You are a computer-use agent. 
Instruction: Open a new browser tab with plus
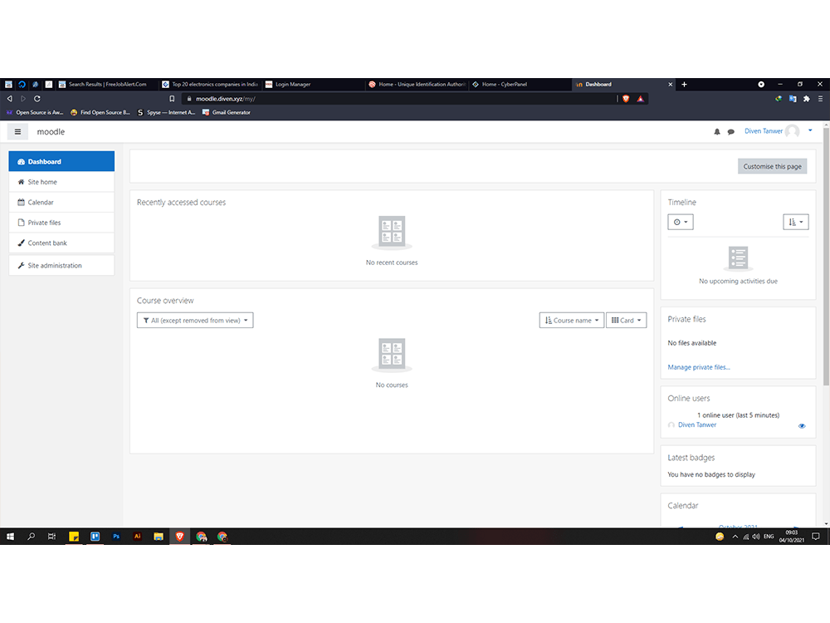click(684, 84)
